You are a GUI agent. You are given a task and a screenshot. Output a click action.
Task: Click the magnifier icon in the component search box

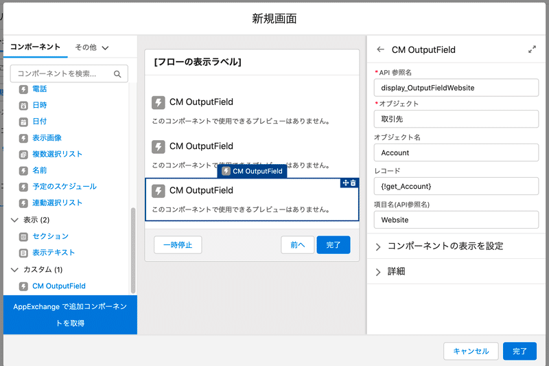(118, 73)
